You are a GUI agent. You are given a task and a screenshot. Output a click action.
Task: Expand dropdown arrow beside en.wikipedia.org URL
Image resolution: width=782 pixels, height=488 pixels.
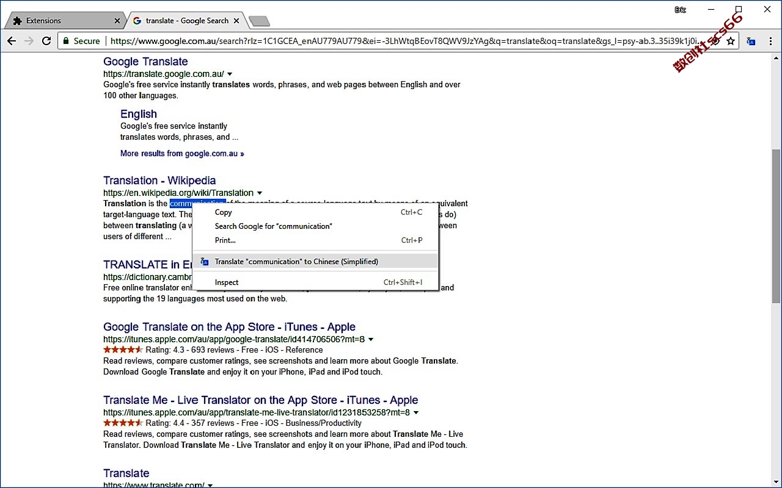(260, 193)
